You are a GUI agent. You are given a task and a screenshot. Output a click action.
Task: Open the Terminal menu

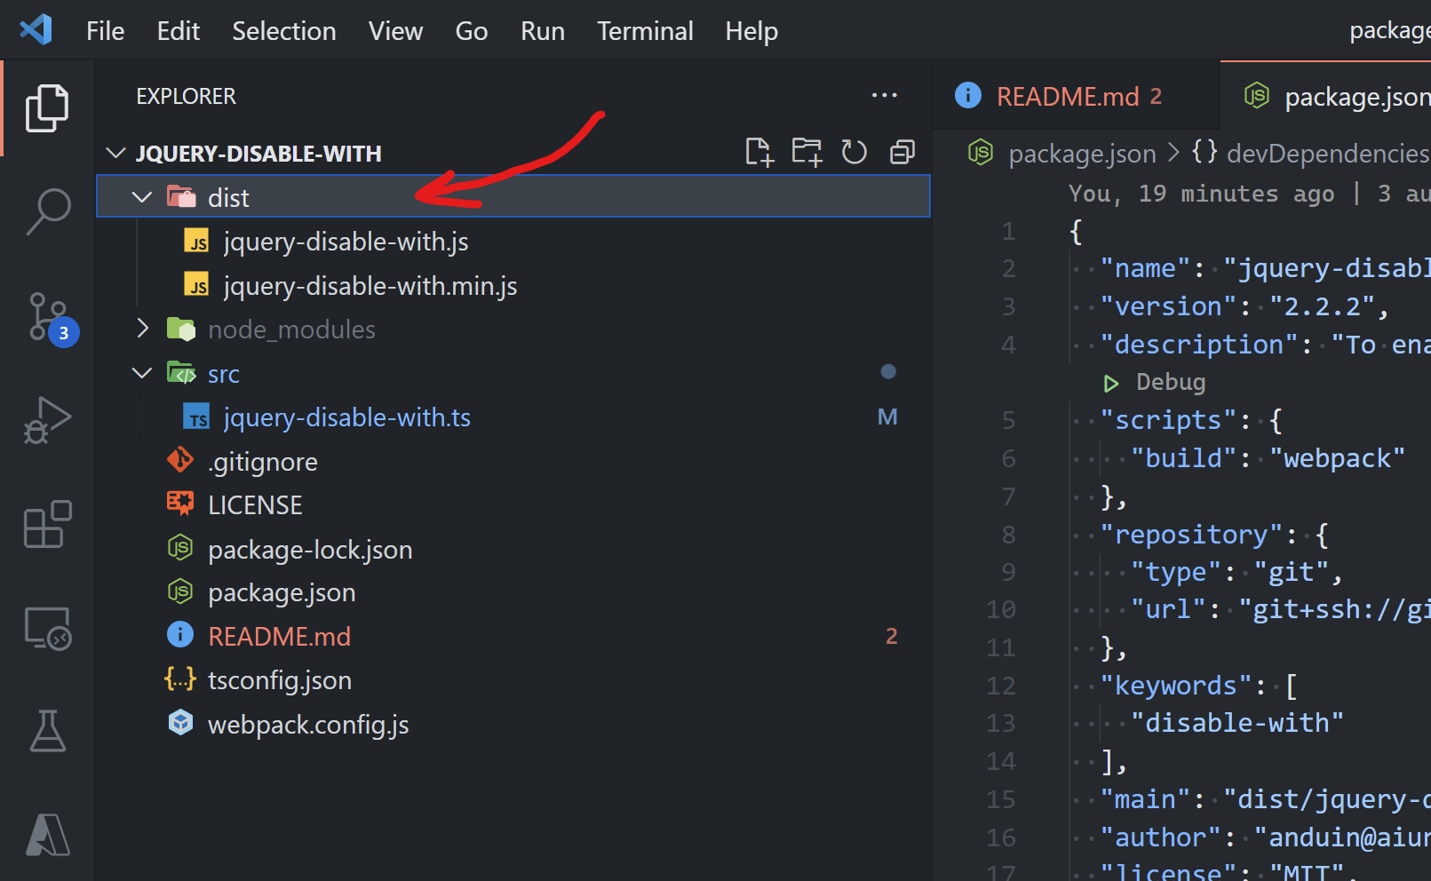pyautogui.click(x=644, y=31)
